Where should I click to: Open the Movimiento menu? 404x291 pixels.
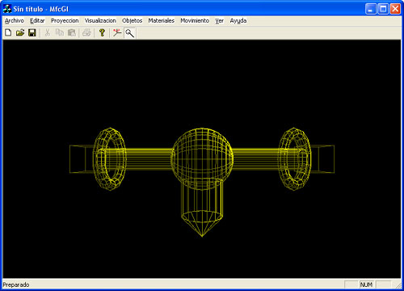click(195, 21)
